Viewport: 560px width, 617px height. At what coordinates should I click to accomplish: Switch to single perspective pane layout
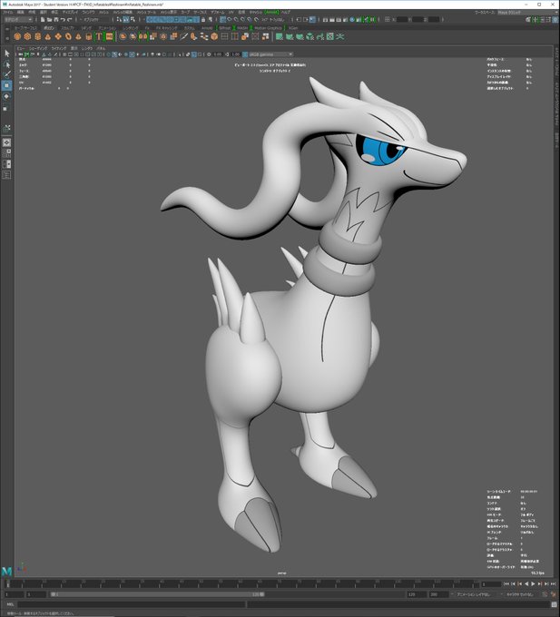tap(6, 142)
